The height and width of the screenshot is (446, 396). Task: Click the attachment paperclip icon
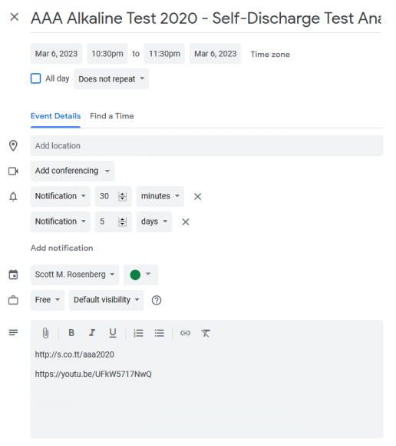(x=45, y=333)
